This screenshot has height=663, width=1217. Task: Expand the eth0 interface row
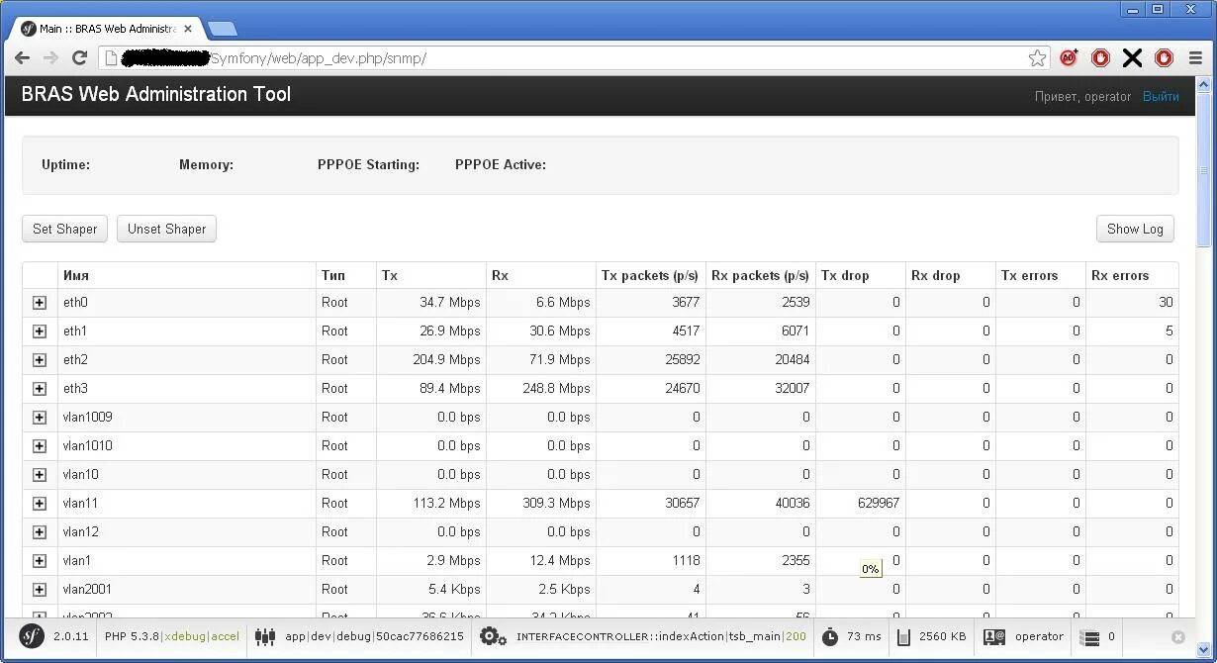tap(40, 303)
